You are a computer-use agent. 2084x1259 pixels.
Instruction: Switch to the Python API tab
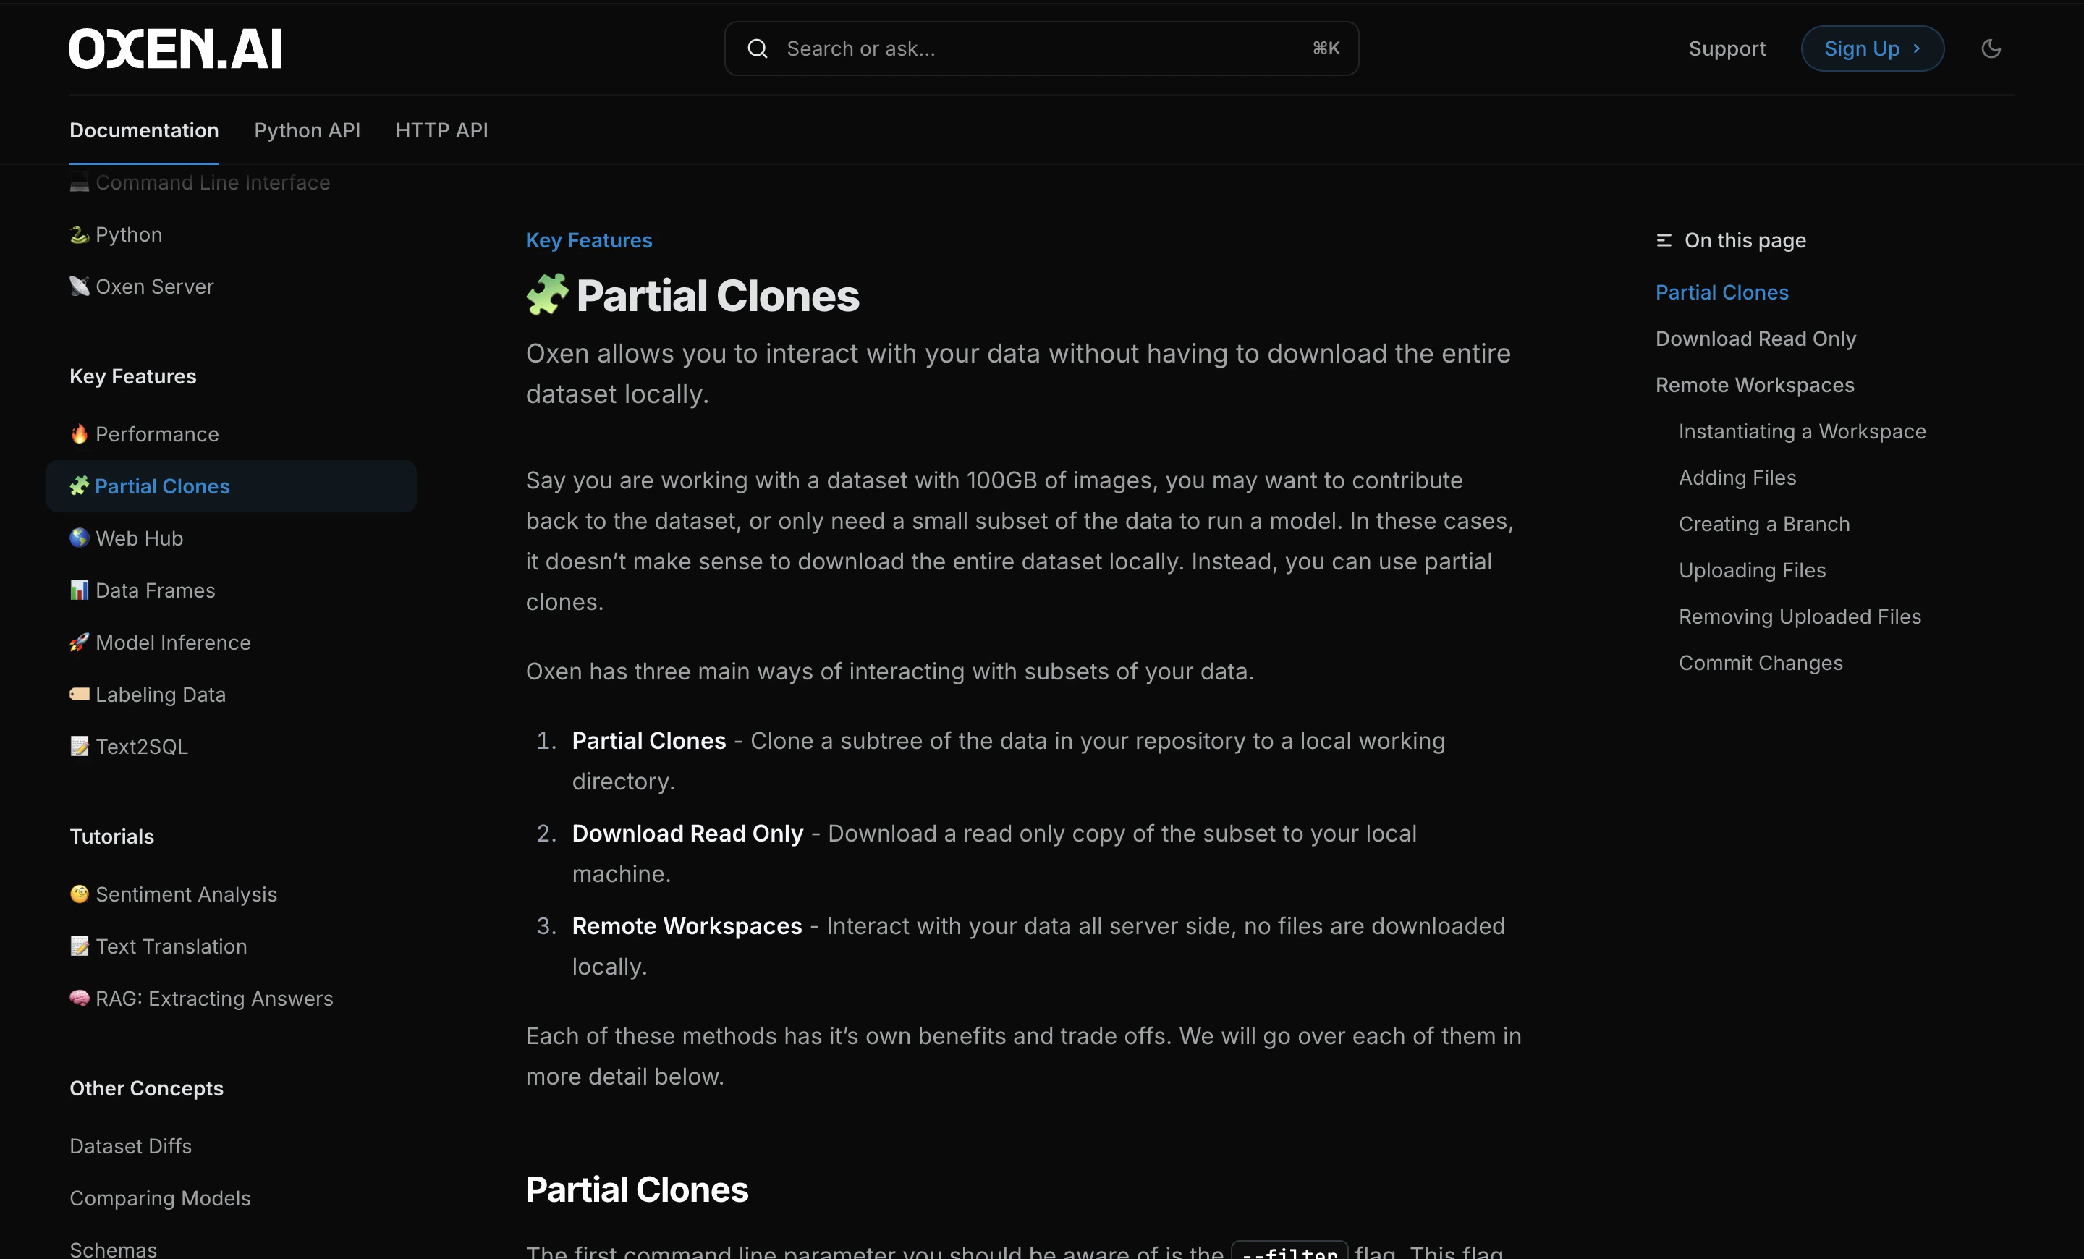(306, 130)
